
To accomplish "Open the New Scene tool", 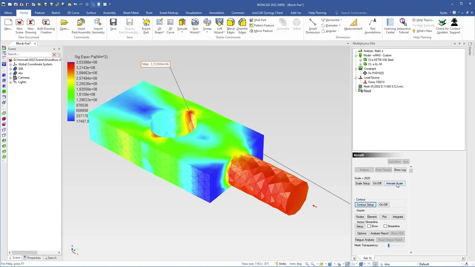I will (x=19, y=26).
